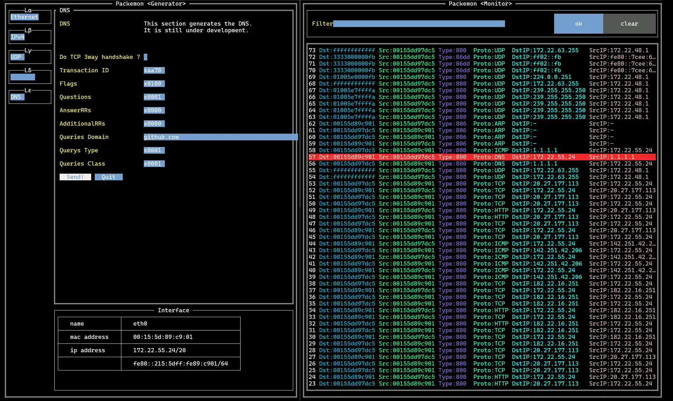Select HTTP packet row 32
The height and width of the screenshot is (401, 673).
coord(482,323)
